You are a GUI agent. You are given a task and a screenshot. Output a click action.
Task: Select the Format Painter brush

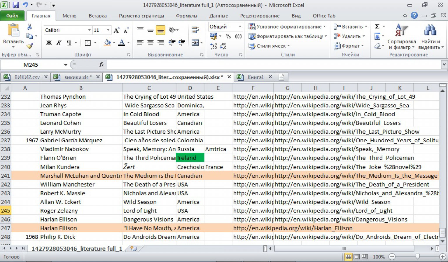[29, 46]
